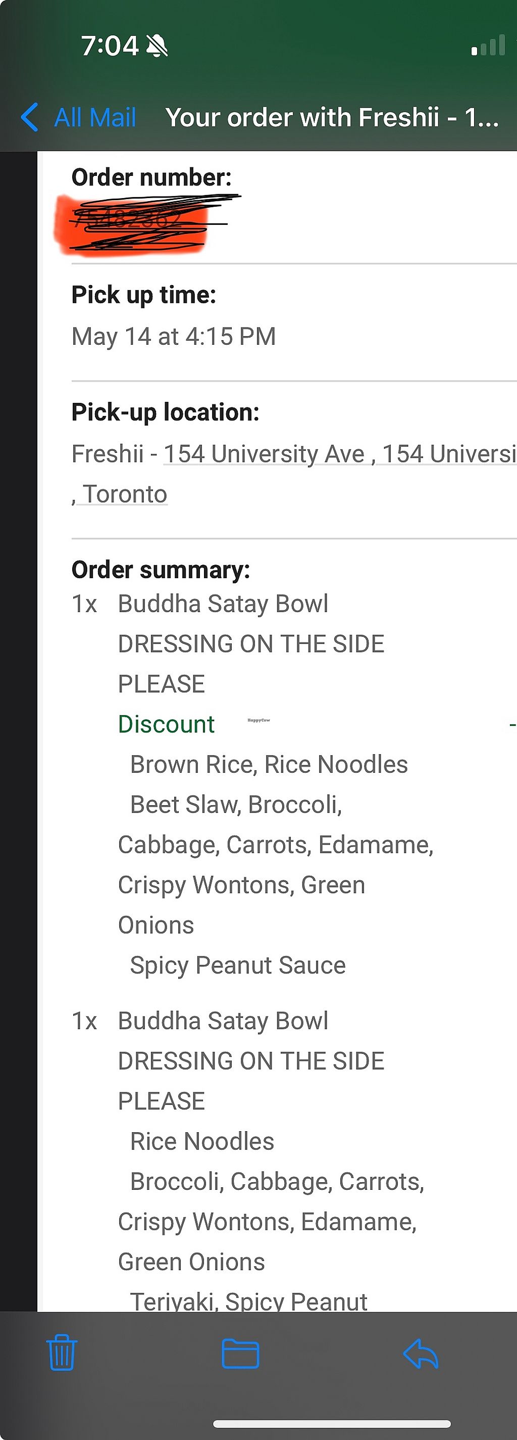The height and width of the screenshot is (1440, 517).
Task: Tap the Order summary heading
Action: pyautogui.click(x=161, y=570)
